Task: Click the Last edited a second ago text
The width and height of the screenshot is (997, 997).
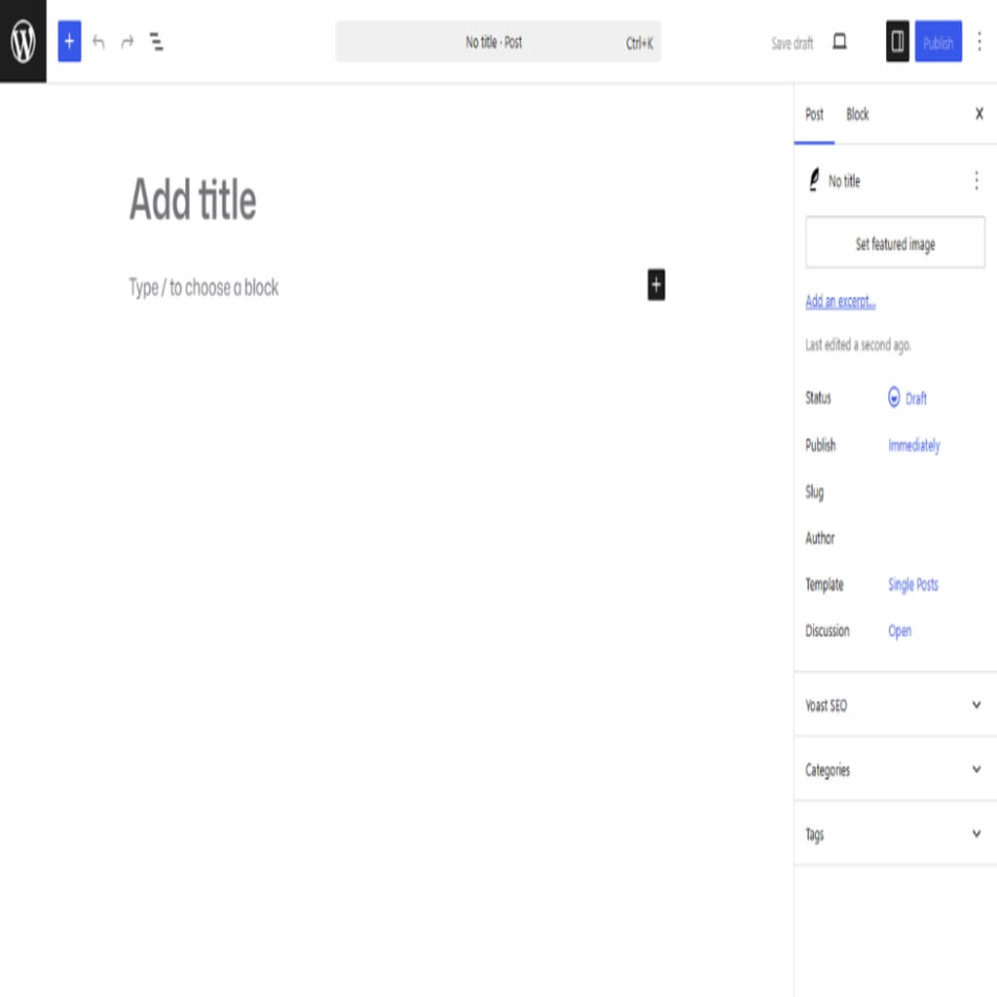Action: pyautogui.click(x=858, y=345)
